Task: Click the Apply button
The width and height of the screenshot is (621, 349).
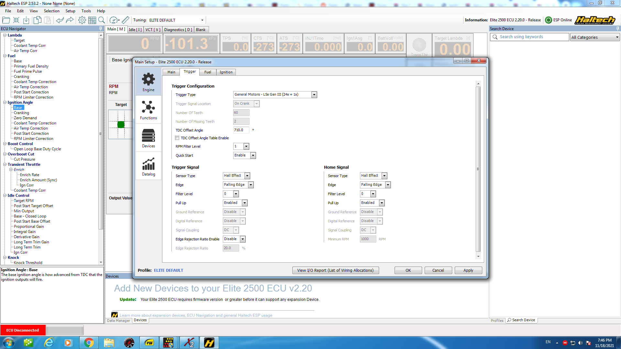Action: 468,270
